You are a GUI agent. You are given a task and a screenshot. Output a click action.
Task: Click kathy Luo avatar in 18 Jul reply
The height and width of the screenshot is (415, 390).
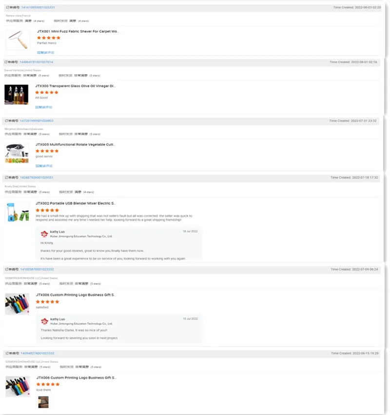(x=44, y=234)
